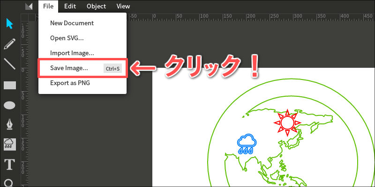
Task: Select the Line tool
Action: [10, 64]
